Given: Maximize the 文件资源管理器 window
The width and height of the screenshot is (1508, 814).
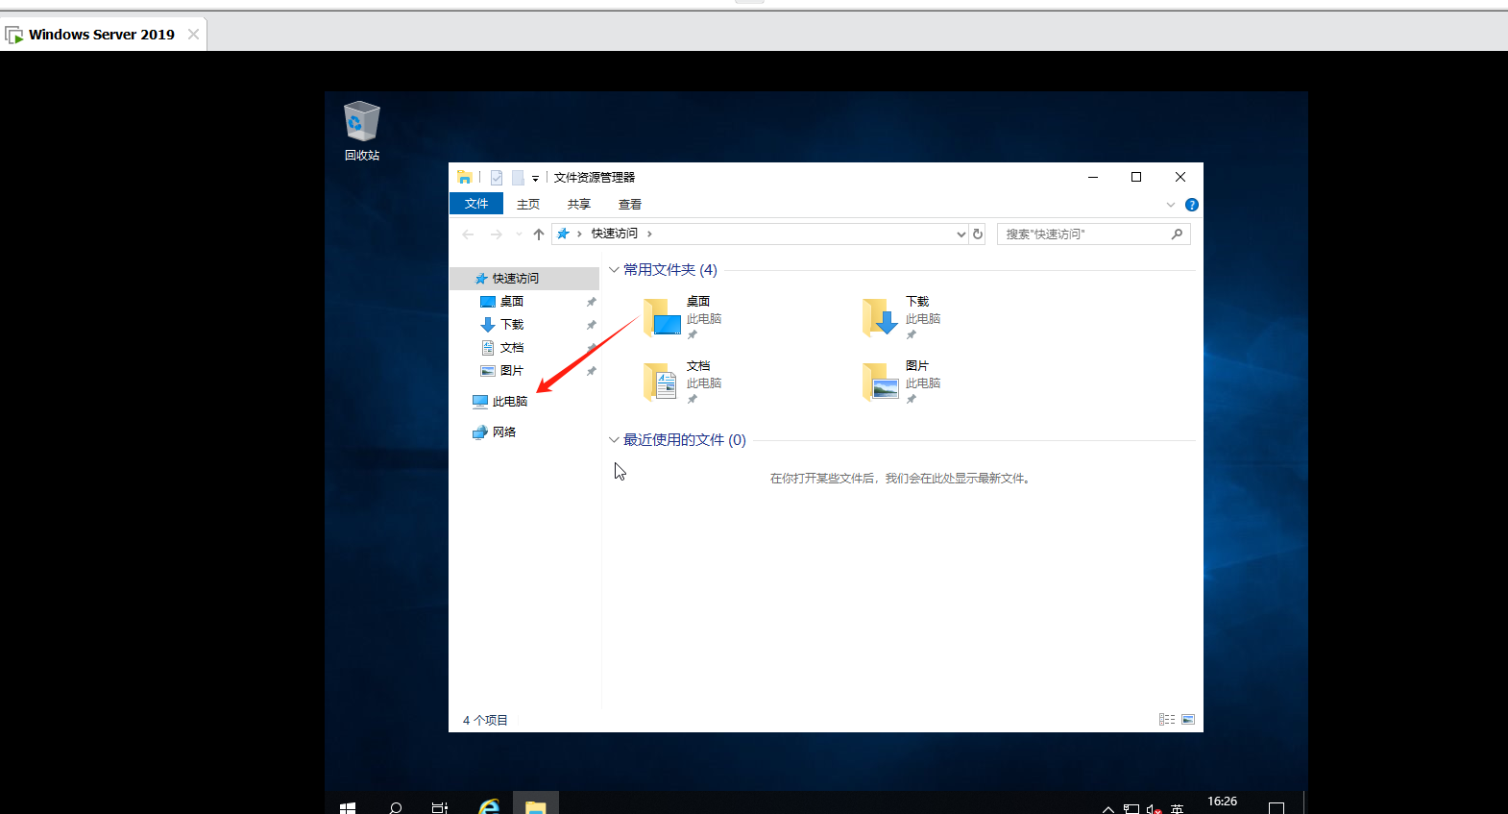Looking at the screenshot, I should pos(1136,177).
